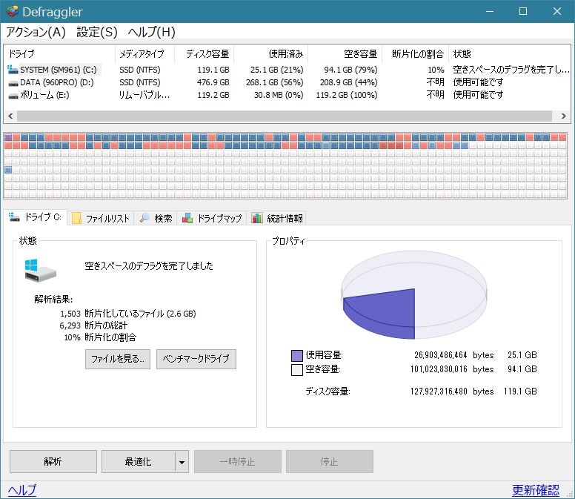Viewport: 575px width, 499px height.
Task: Click the drive list horizontal scrollbar
Action: click(285, 116)
